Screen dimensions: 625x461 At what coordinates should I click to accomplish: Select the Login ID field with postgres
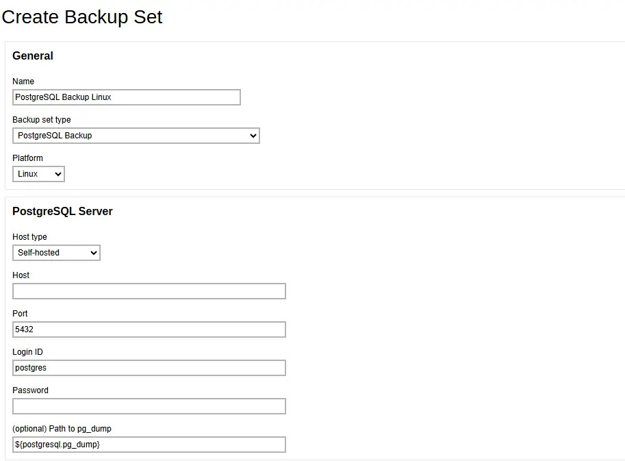coord(149,368)
